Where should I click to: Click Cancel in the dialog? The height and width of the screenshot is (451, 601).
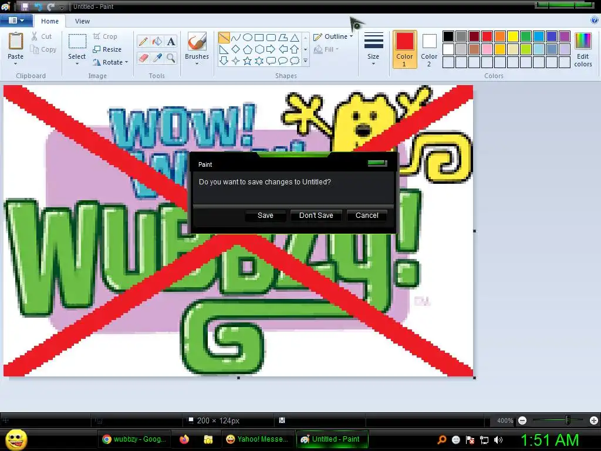367,216
